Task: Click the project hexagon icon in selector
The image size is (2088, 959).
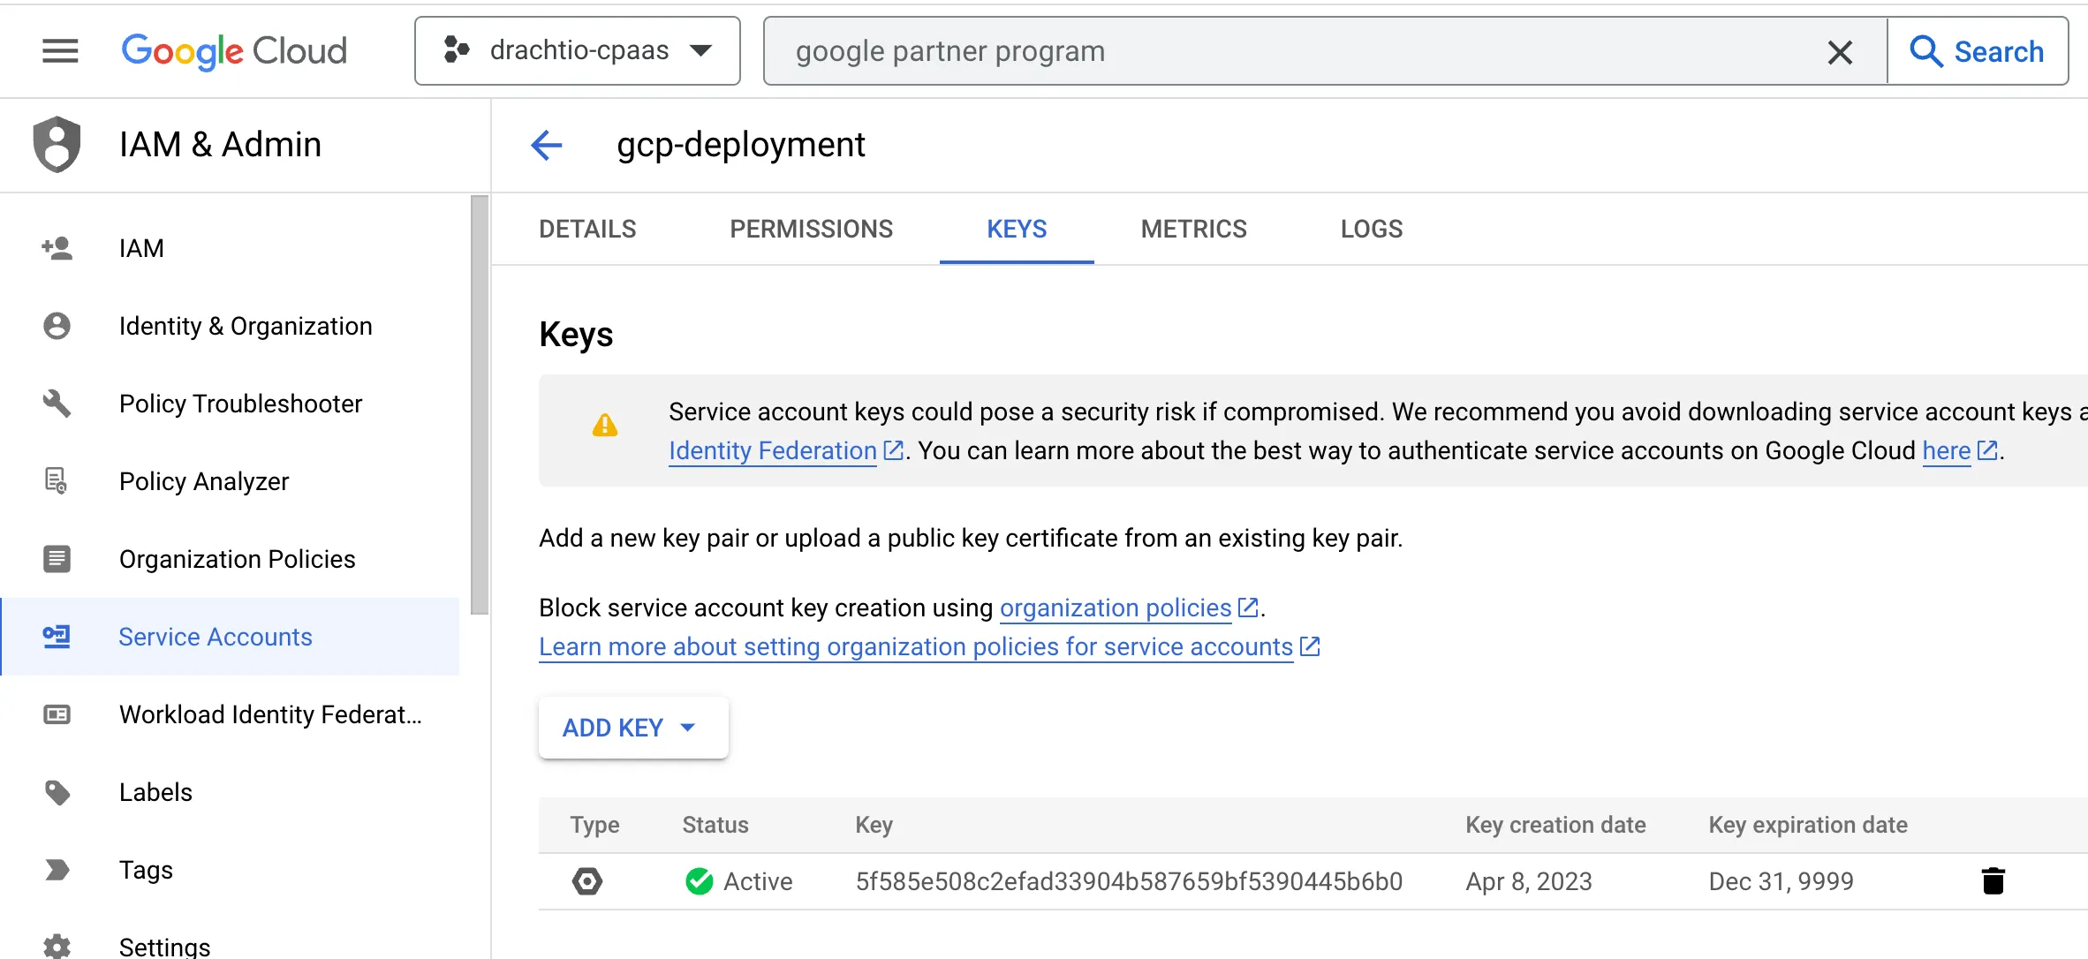Action: 456,50
